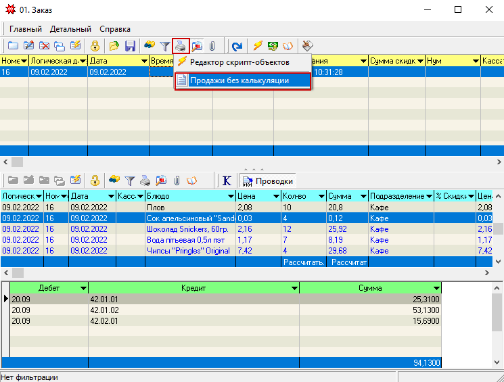Viewport: 504px width, 382px height.
Task: Select Продажи без калькуляции menu entry
Action: pos(239,80)
